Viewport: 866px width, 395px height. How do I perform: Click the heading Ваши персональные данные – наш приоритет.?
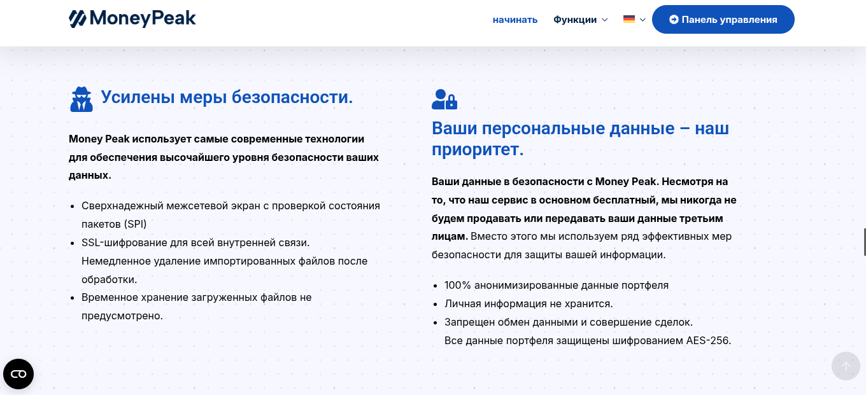point(581,139)
